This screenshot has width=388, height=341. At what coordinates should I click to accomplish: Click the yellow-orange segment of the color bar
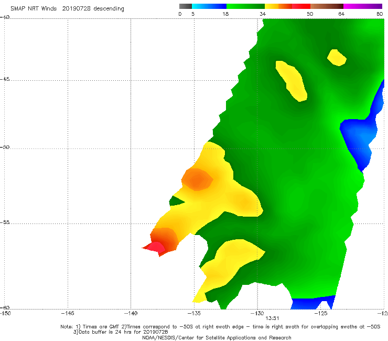tap(278, 6)
